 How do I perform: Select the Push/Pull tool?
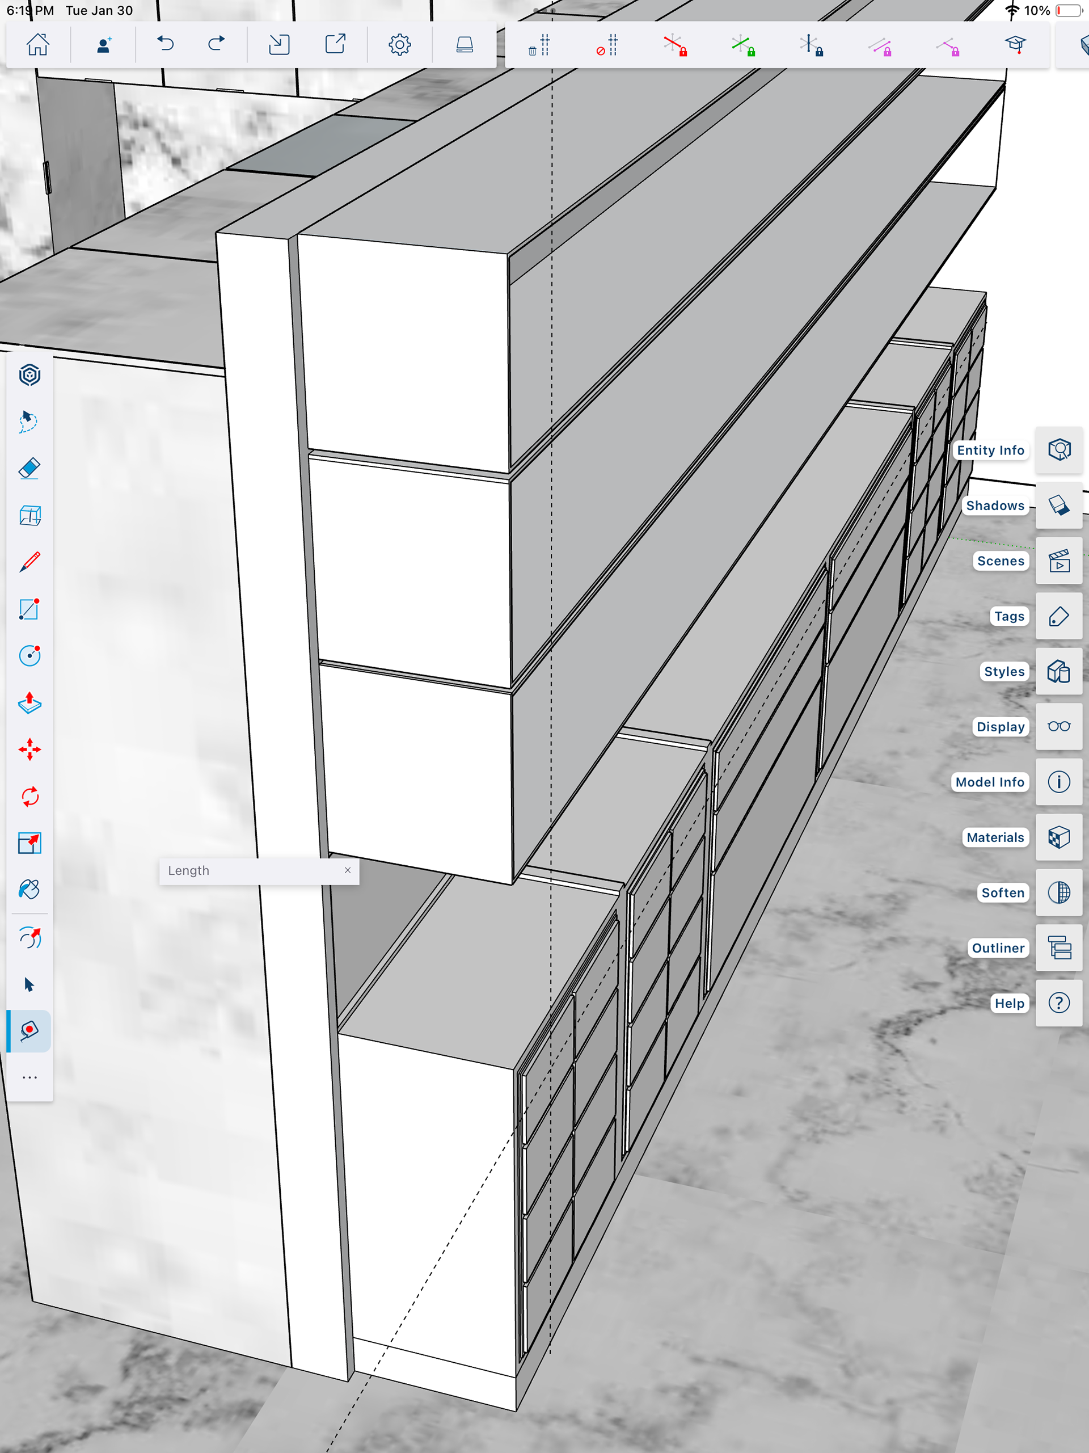coord(29,703)
